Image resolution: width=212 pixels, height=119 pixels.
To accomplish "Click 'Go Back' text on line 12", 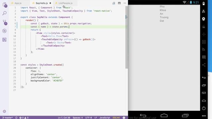I will point(58,43).
